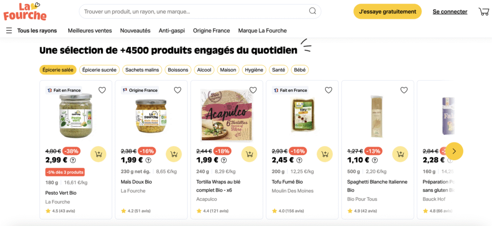Screen dimensions: 492x226
Task: Toggle the Maïs Doux Bio favorite heart
Action: 177,90
